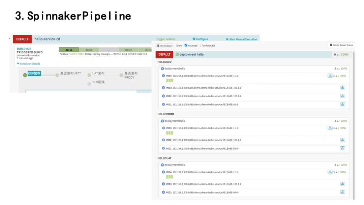This screenshot has height=205, width=364.
Task: Select green instance squares under HELLOUAT V004
Action: (x=170, y=177)
